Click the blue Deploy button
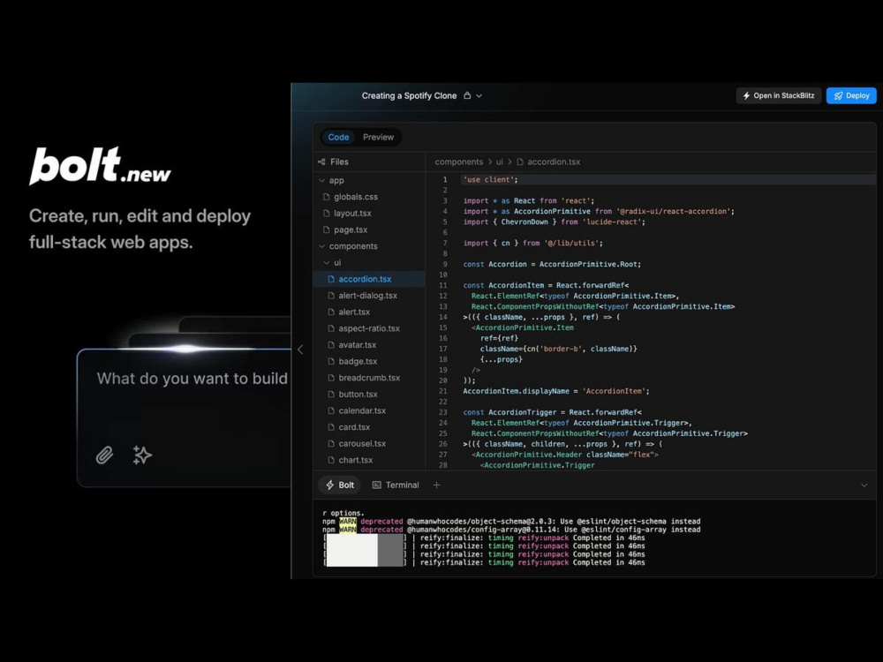883x662 pixels. pyautogui.click(x=851, y=95)
